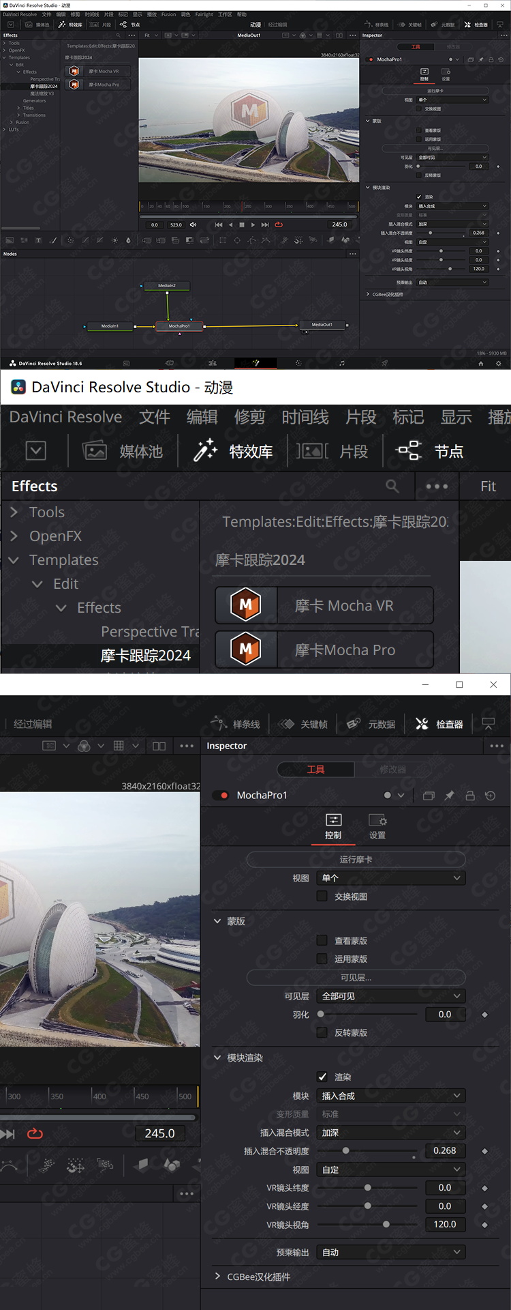The image size is (511, 1310).
Task: Toggle the 检查器 inspector button in enlarged toolbar
Action: [439, 724]
